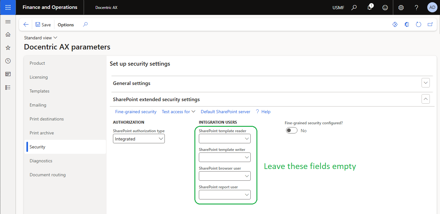Select the Diagnostics tab
Screen dimensions: 440x214
point(65,161)
